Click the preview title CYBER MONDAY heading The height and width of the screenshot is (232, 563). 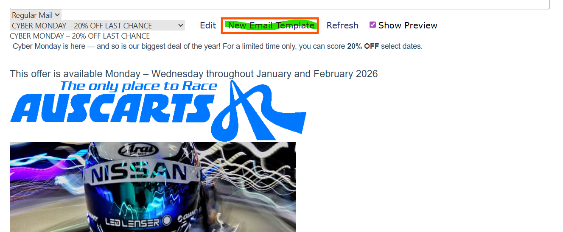point(80,36)
